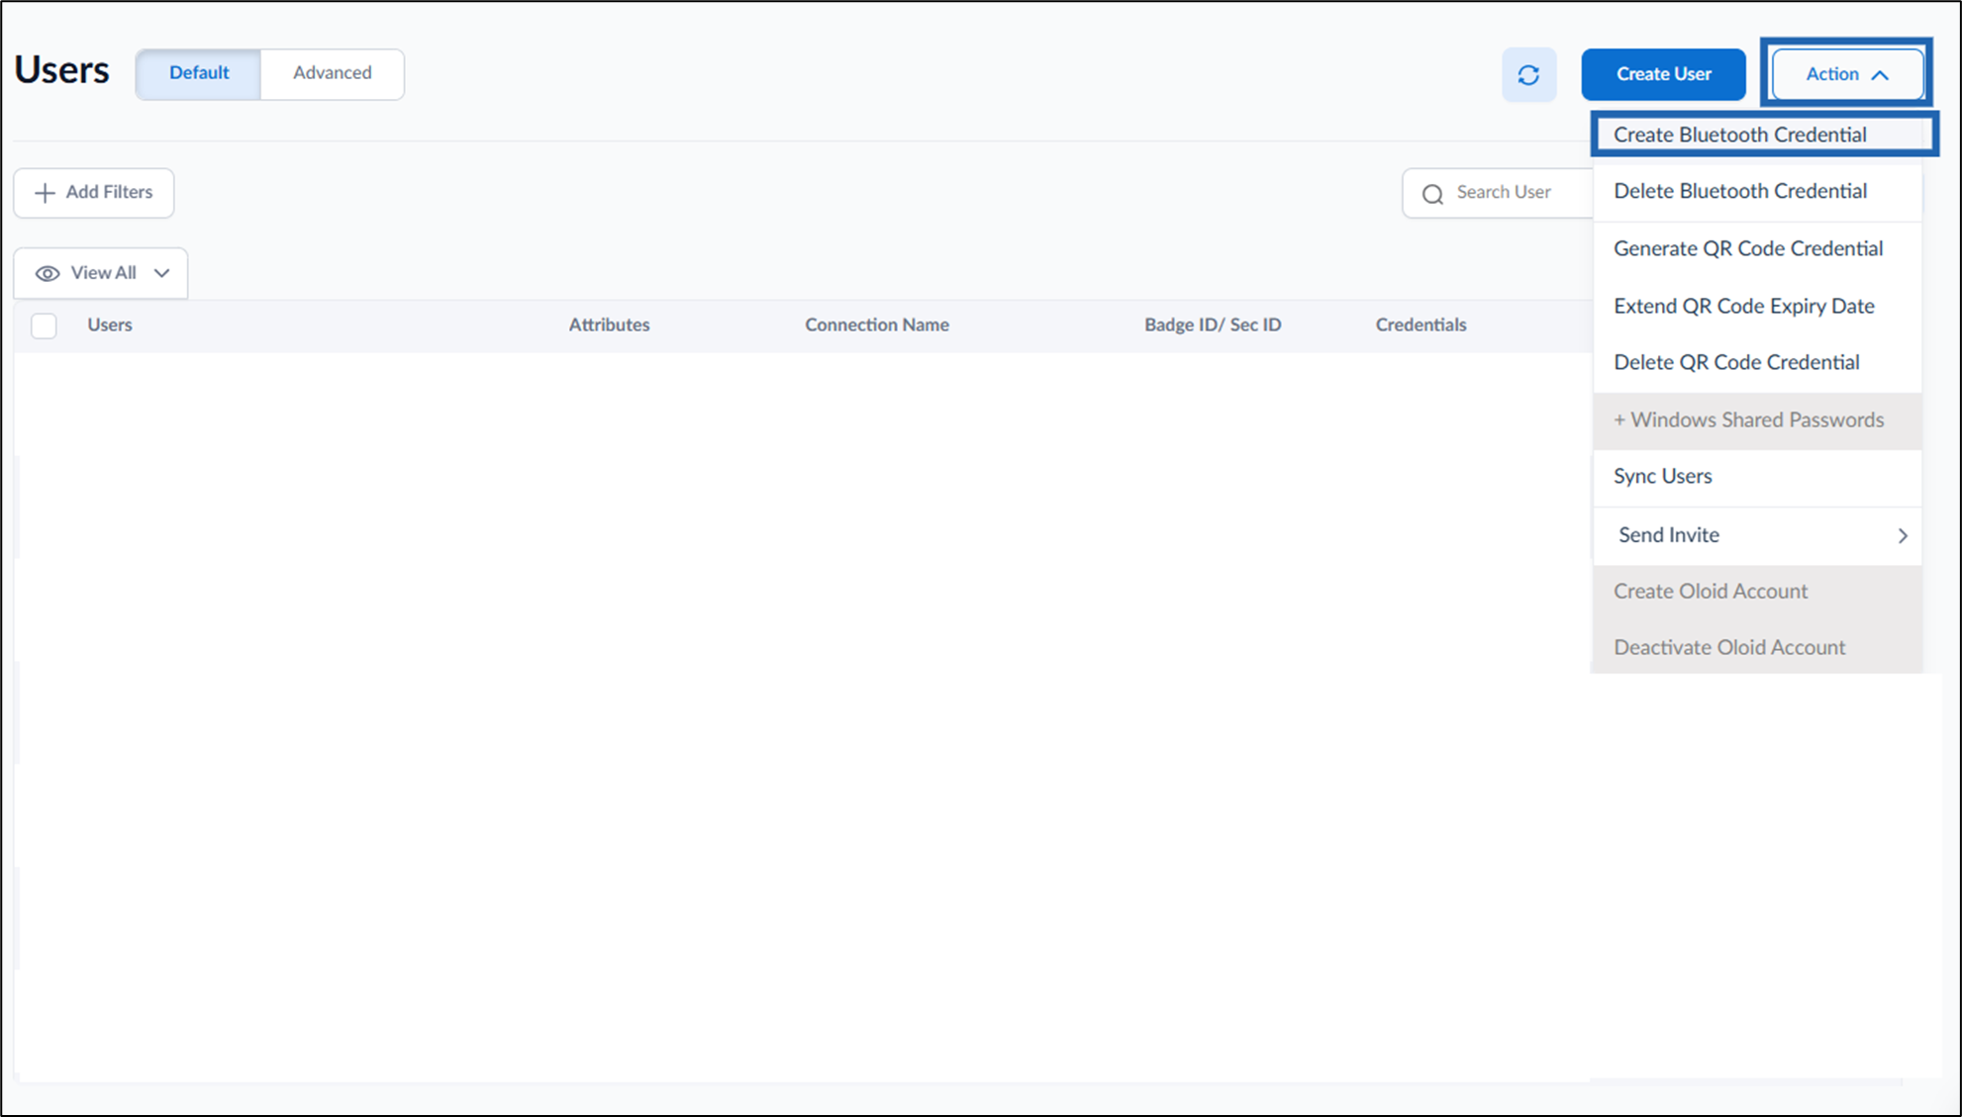Viewport: 1962px width, 1117px height.
Task: Click the Badge ID/ Sec ID header
Action: click(1213, 326)
